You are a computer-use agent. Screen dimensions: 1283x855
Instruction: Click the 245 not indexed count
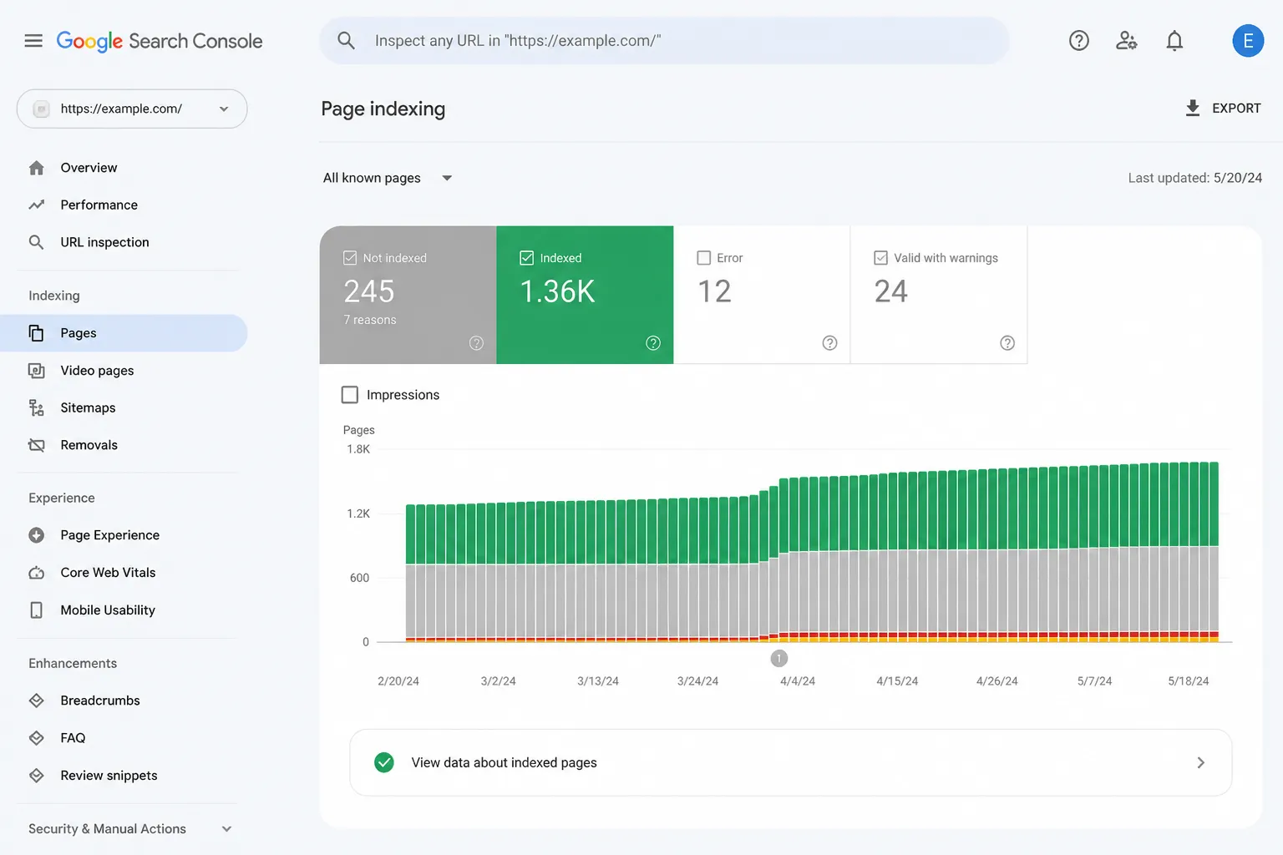coord(369,291)
